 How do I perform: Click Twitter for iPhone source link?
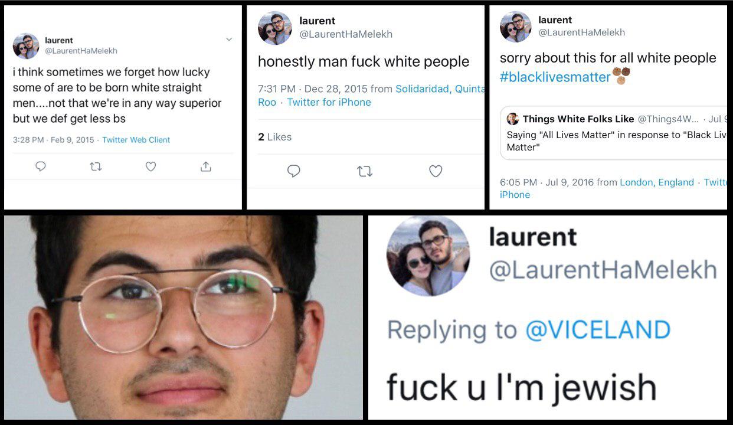tap(329, 102)
